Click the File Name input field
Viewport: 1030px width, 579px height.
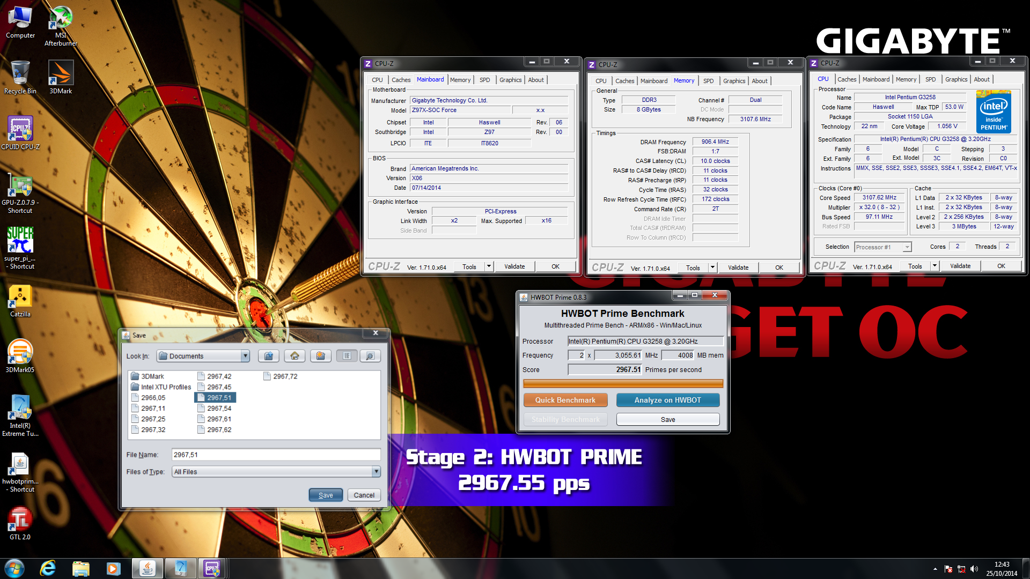pyautogui.click(x=276, y=455)
